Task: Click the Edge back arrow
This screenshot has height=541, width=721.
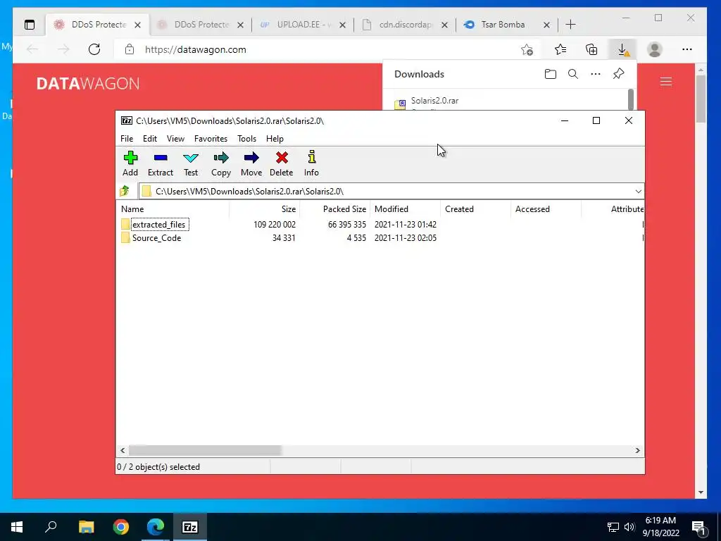Action: coord(32,49)
